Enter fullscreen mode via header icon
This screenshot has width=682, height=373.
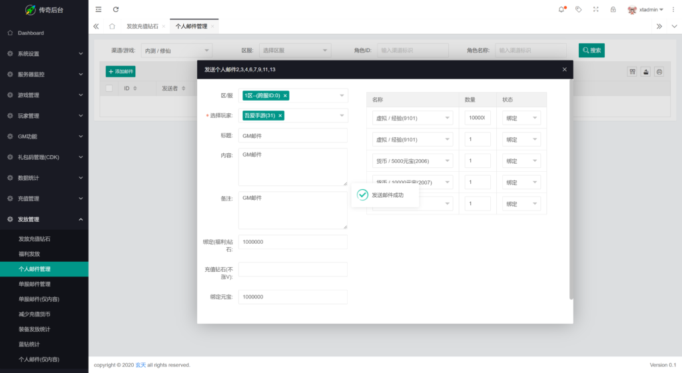(595, 9)
